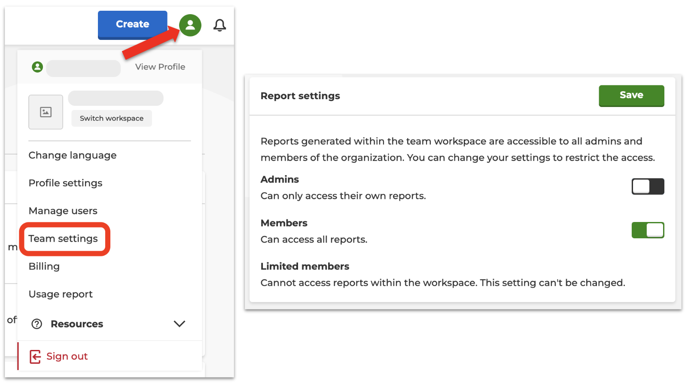Open Profile settings
Image resolution: width=688 pixels, height=383 pixels.
(x=65, y=183)
